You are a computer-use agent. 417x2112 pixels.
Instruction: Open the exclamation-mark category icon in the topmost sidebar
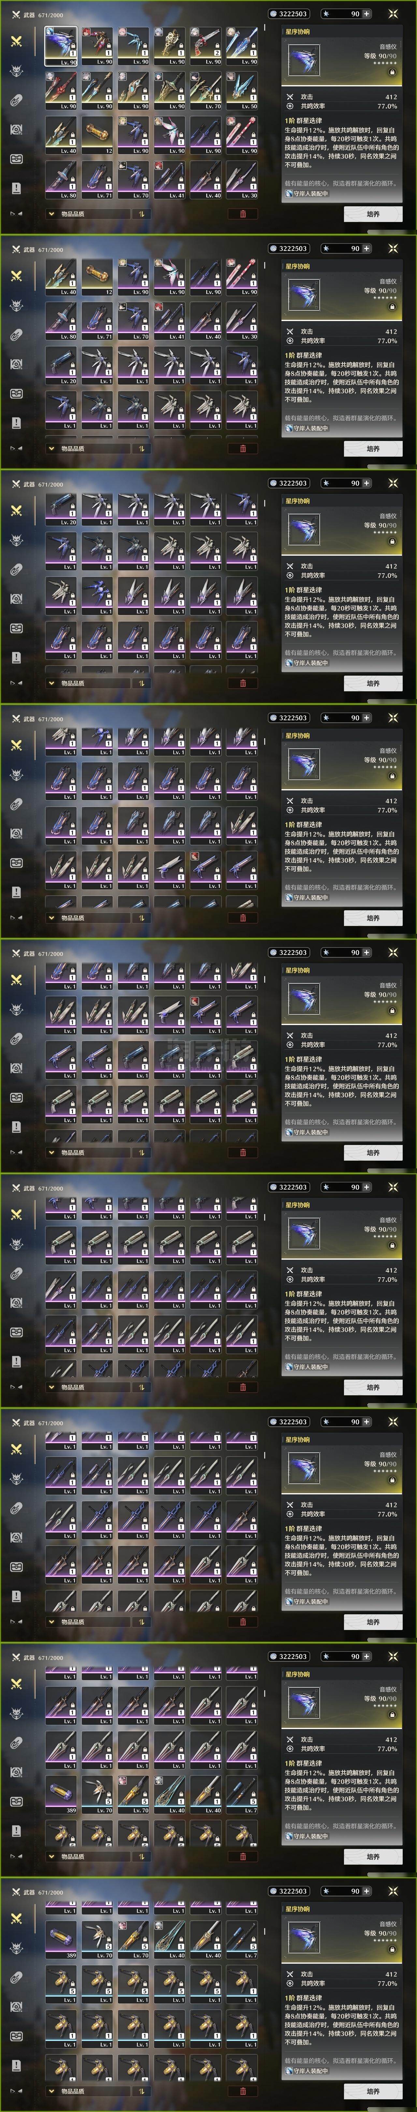coord(16,188)
